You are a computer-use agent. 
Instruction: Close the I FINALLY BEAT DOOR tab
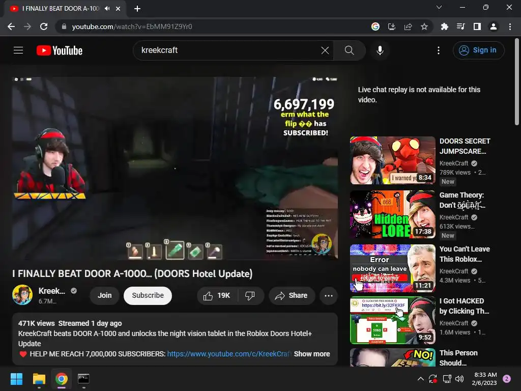[118, 9]
